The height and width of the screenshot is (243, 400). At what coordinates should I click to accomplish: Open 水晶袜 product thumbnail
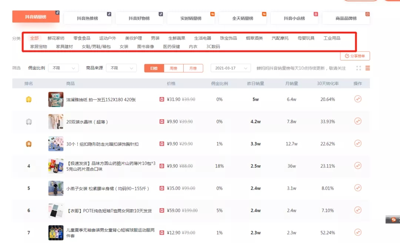coord(56,121)
